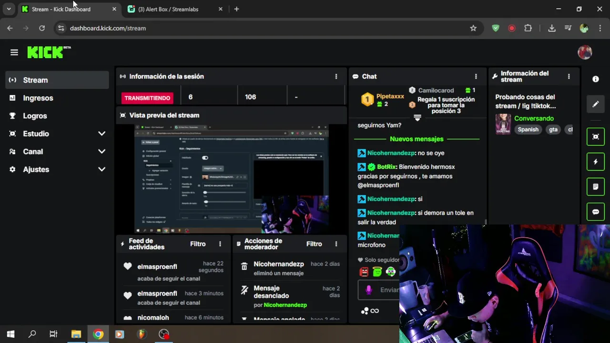Open the Chat panel options menu
The height and width of the screenshot is (343, 610).
[x=476, y=76]
